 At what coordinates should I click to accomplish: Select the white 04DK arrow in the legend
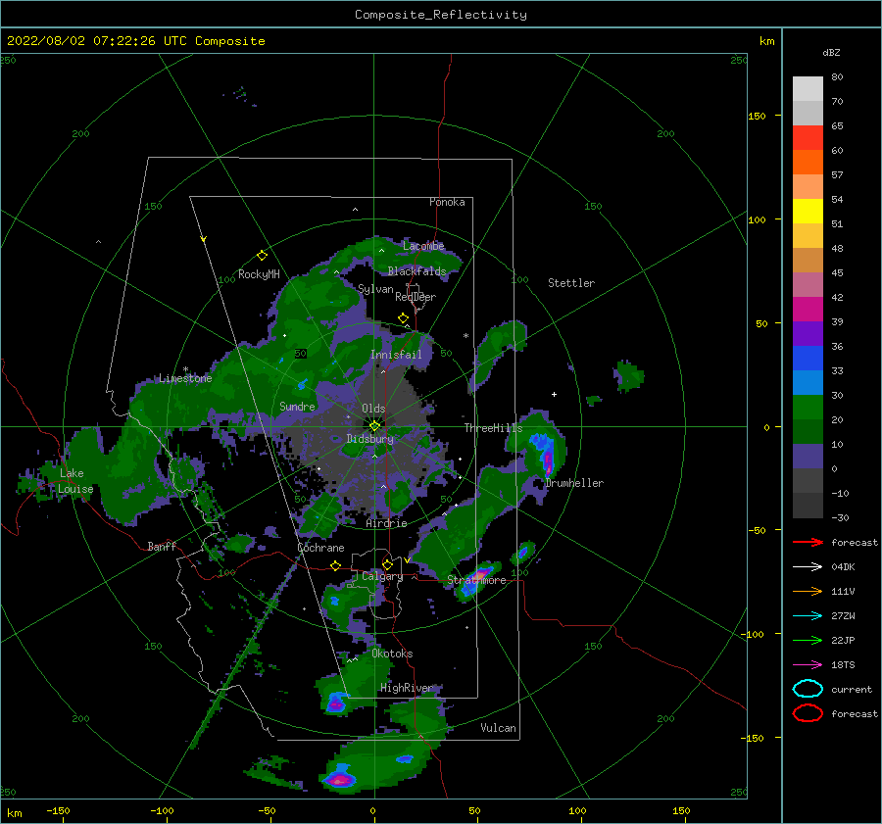point(808,567)
